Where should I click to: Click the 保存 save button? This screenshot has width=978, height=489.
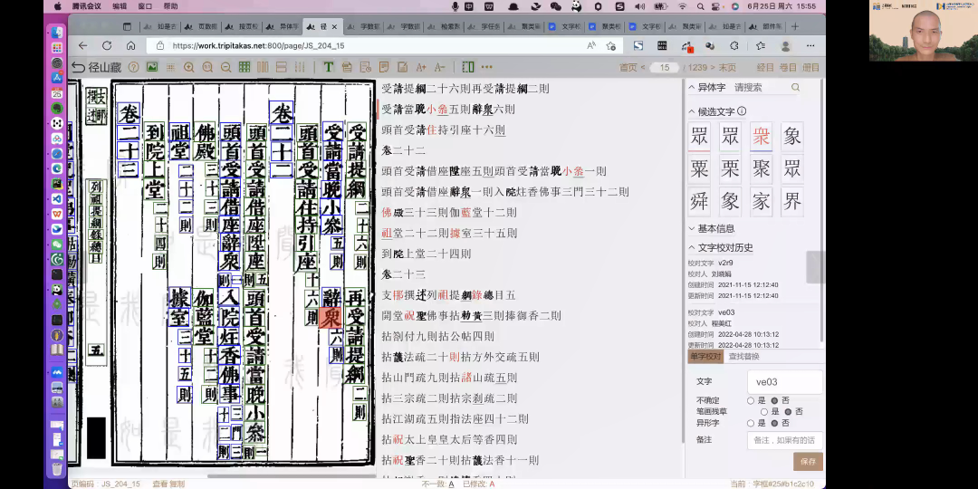[x=808, y=462]
